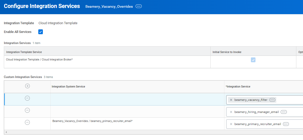Screen dimensions: 303x140
Task: Clear beamery_hiring_manager_email selection with X
Action: pos(231,112)
